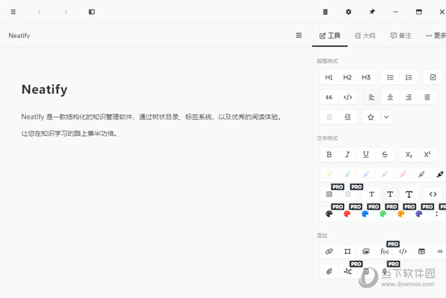Open the note options menu beside Neatify

click(299, 35)
